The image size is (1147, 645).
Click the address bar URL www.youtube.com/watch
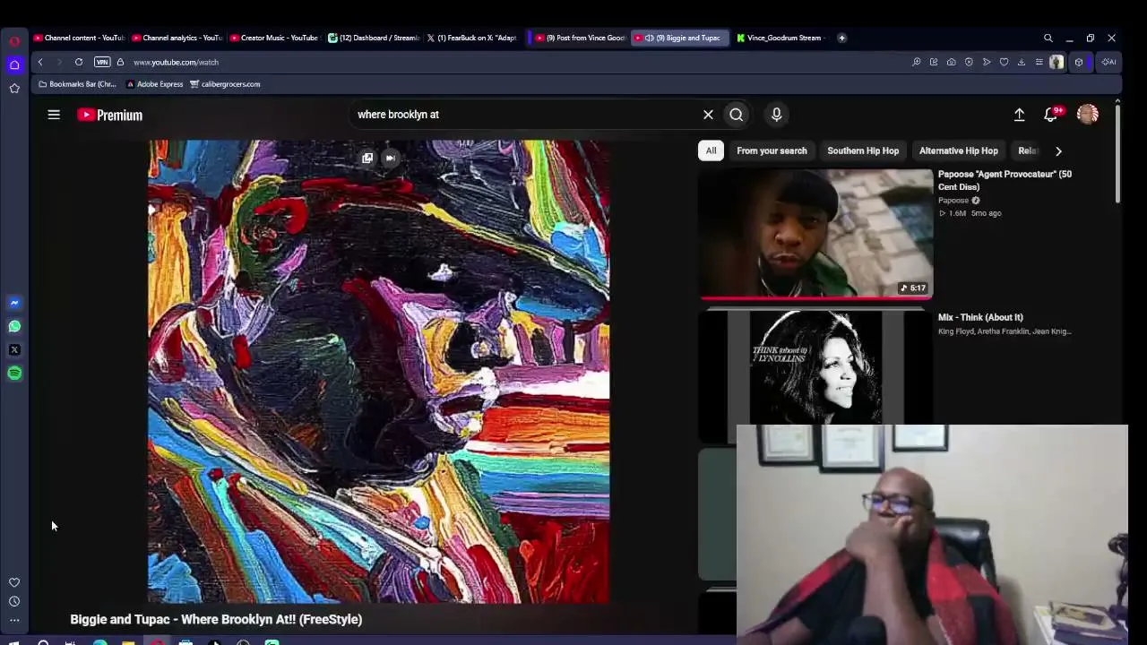pyautogui.click(x=176, y=62)
